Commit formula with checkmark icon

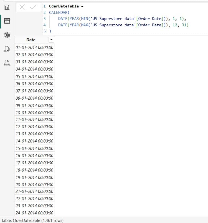(x=33, y=7)
